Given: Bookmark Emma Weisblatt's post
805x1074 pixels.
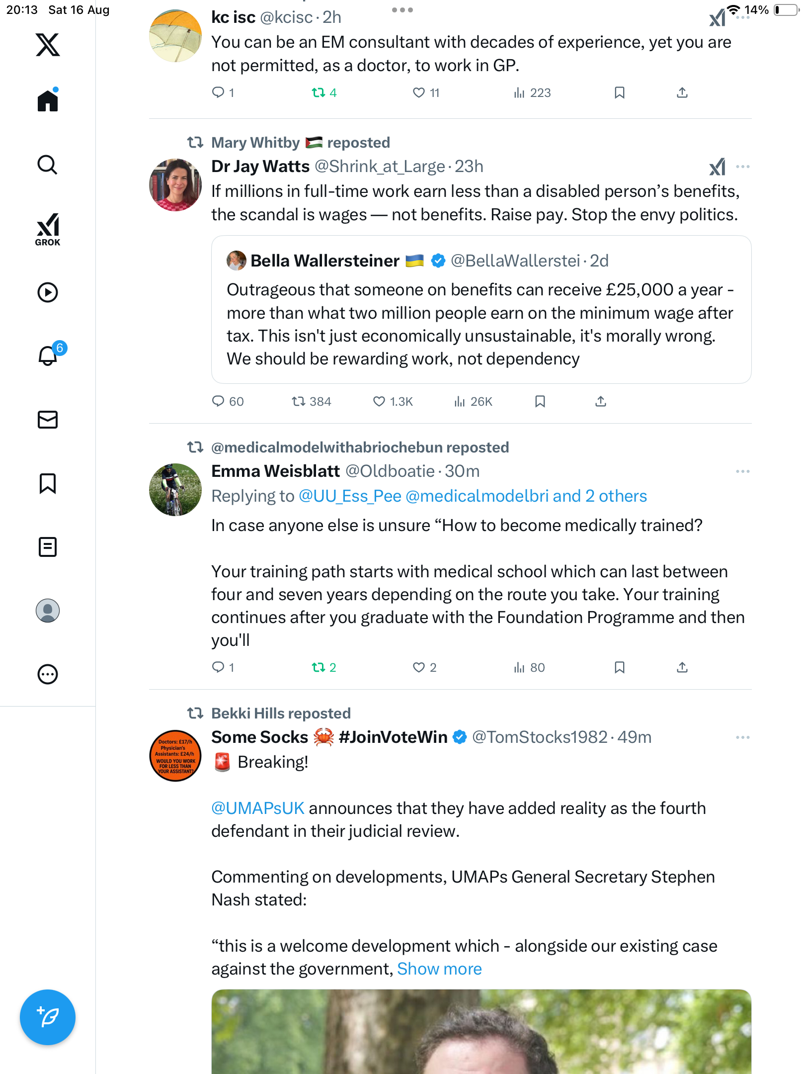Looking at the screenshot, I should 619,667.
